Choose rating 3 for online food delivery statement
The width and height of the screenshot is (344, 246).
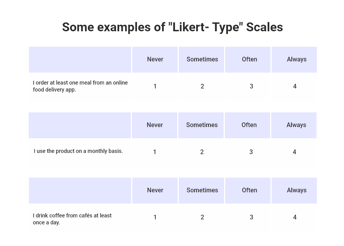coord(251,87)
